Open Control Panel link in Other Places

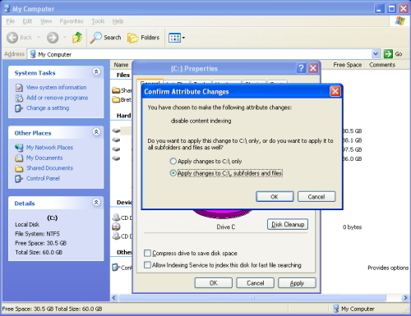click(x=43, y=178)
